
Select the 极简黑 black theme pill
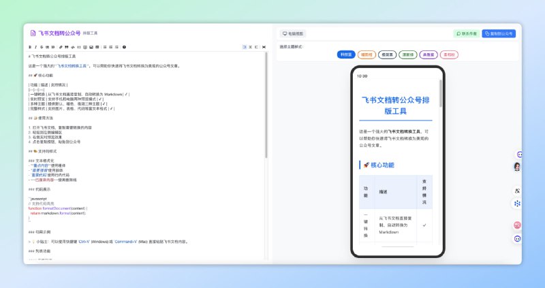387,54
